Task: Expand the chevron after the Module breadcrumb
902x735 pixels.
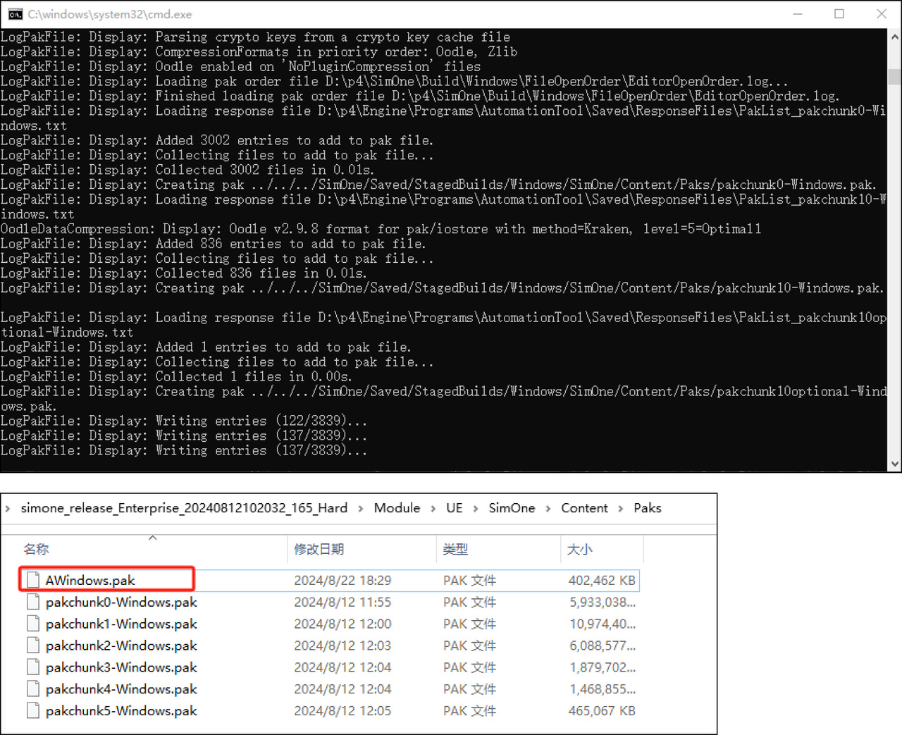Action: click(433, 509)
